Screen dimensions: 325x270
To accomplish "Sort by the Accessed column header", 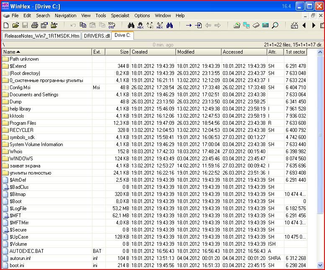I will pyautogui.click(x=244, y=52).
